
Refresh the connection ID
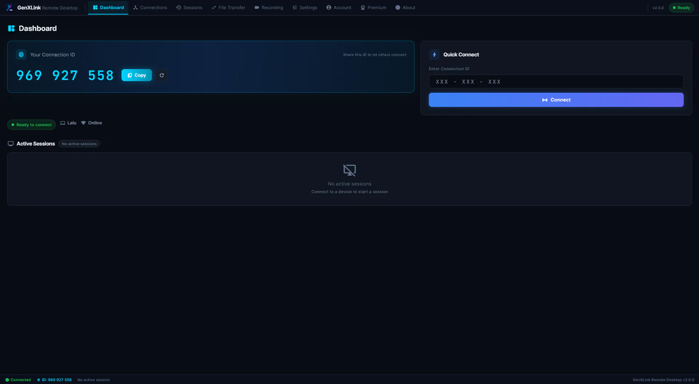pyautogui.click(x=162, y=75)
